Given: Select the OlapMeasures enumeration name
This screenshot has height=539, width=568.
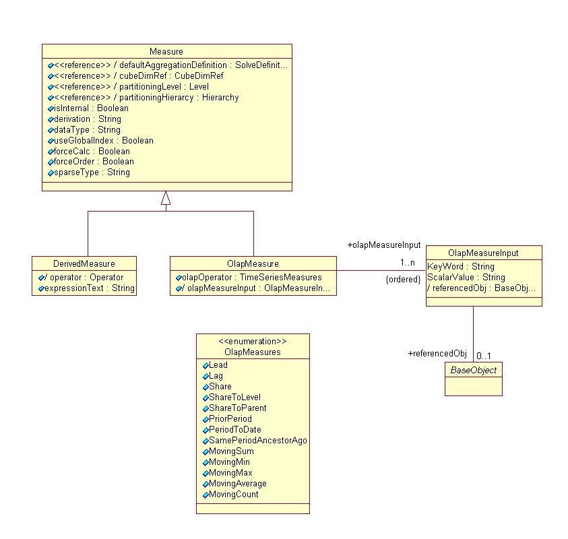Looking at the screenshot, I should point(253,352).
